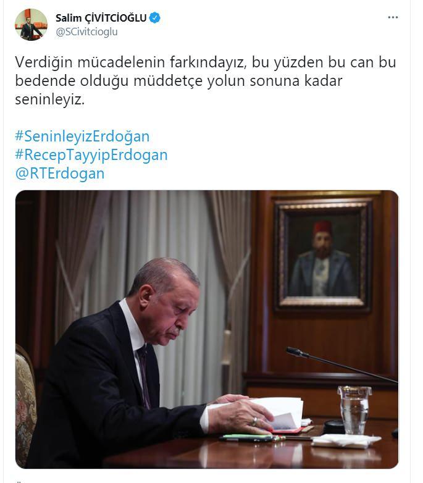Click the word "seninleyiz." on the last line
This screenshot has height=483, width=423.
pyautogui.click(x=49, y=99)
